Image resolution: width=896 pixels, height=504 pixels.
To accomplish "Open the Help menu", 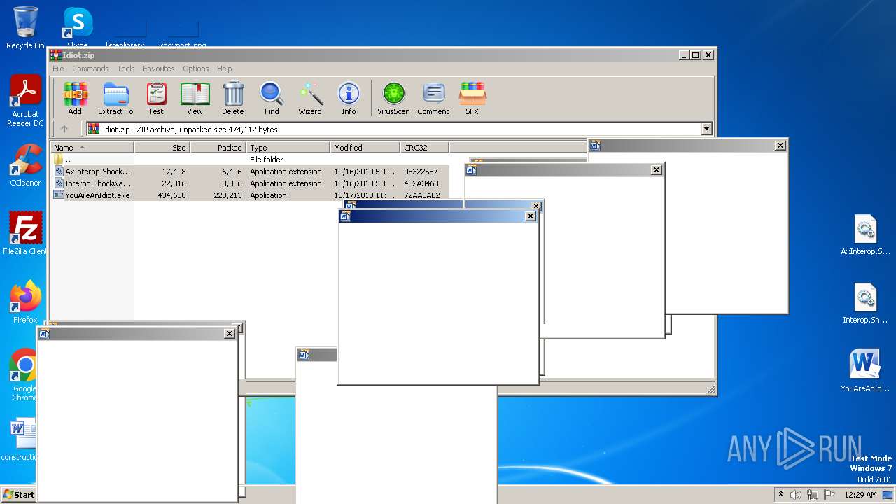I will coord(224,69).
